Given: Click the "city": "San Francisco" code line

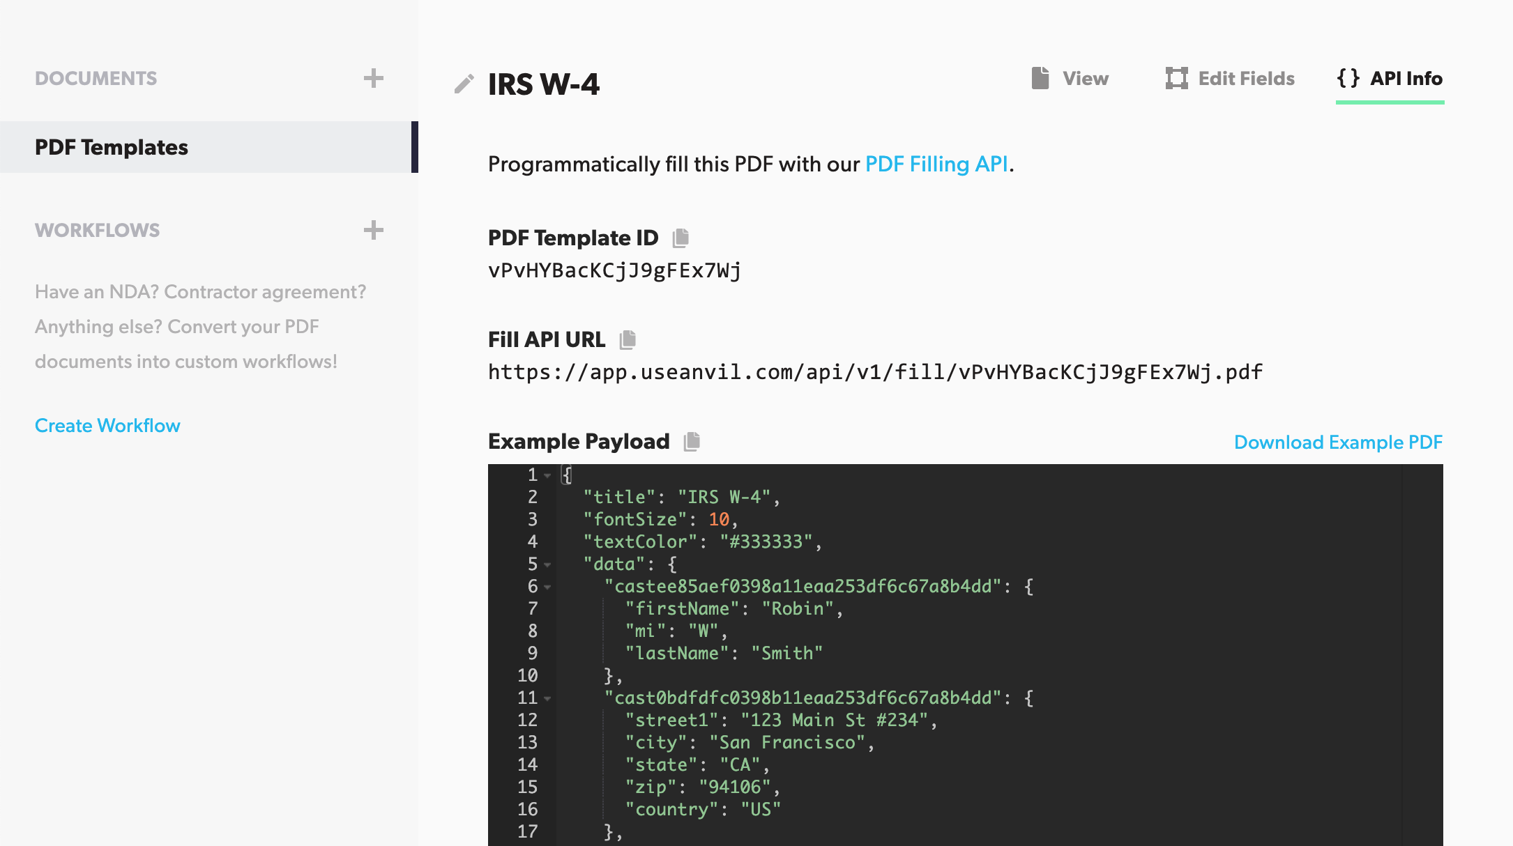Looking at the screenshot, I should tap(750, 742).
